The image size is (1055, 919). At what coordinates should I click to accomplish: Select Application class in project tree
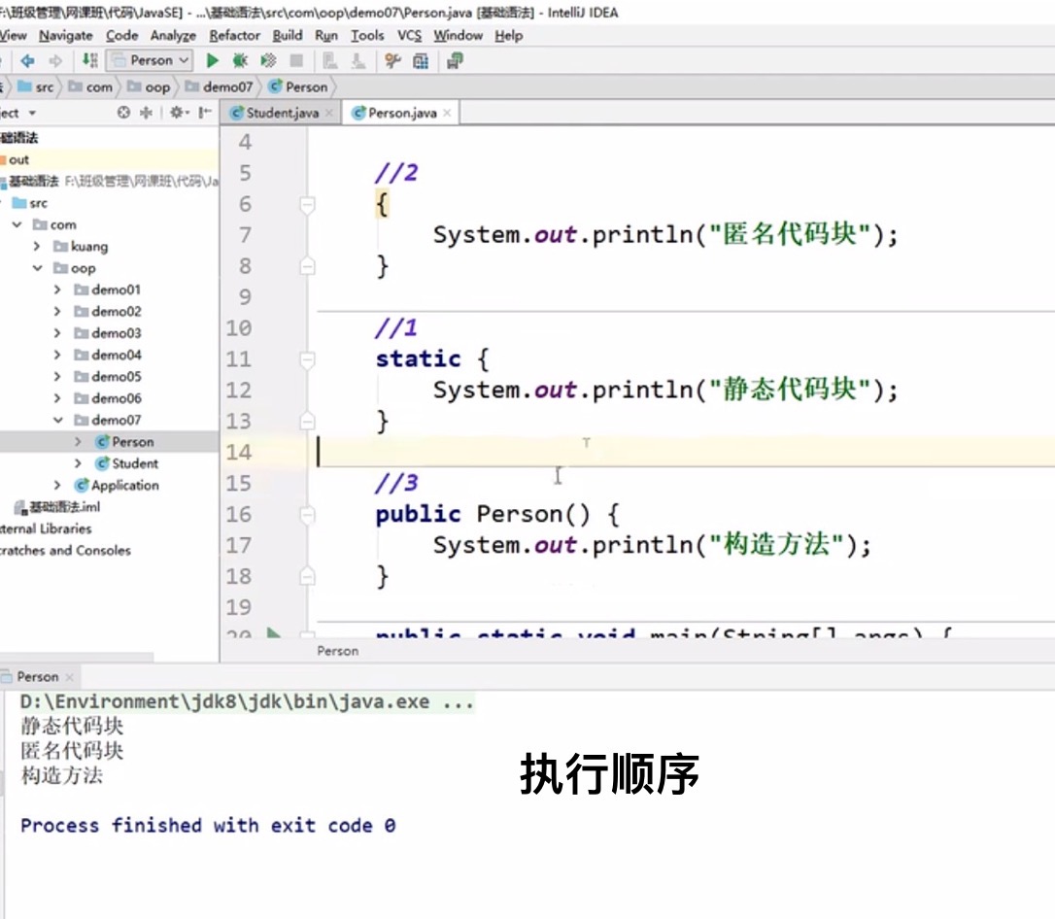[x=117, y=485]
